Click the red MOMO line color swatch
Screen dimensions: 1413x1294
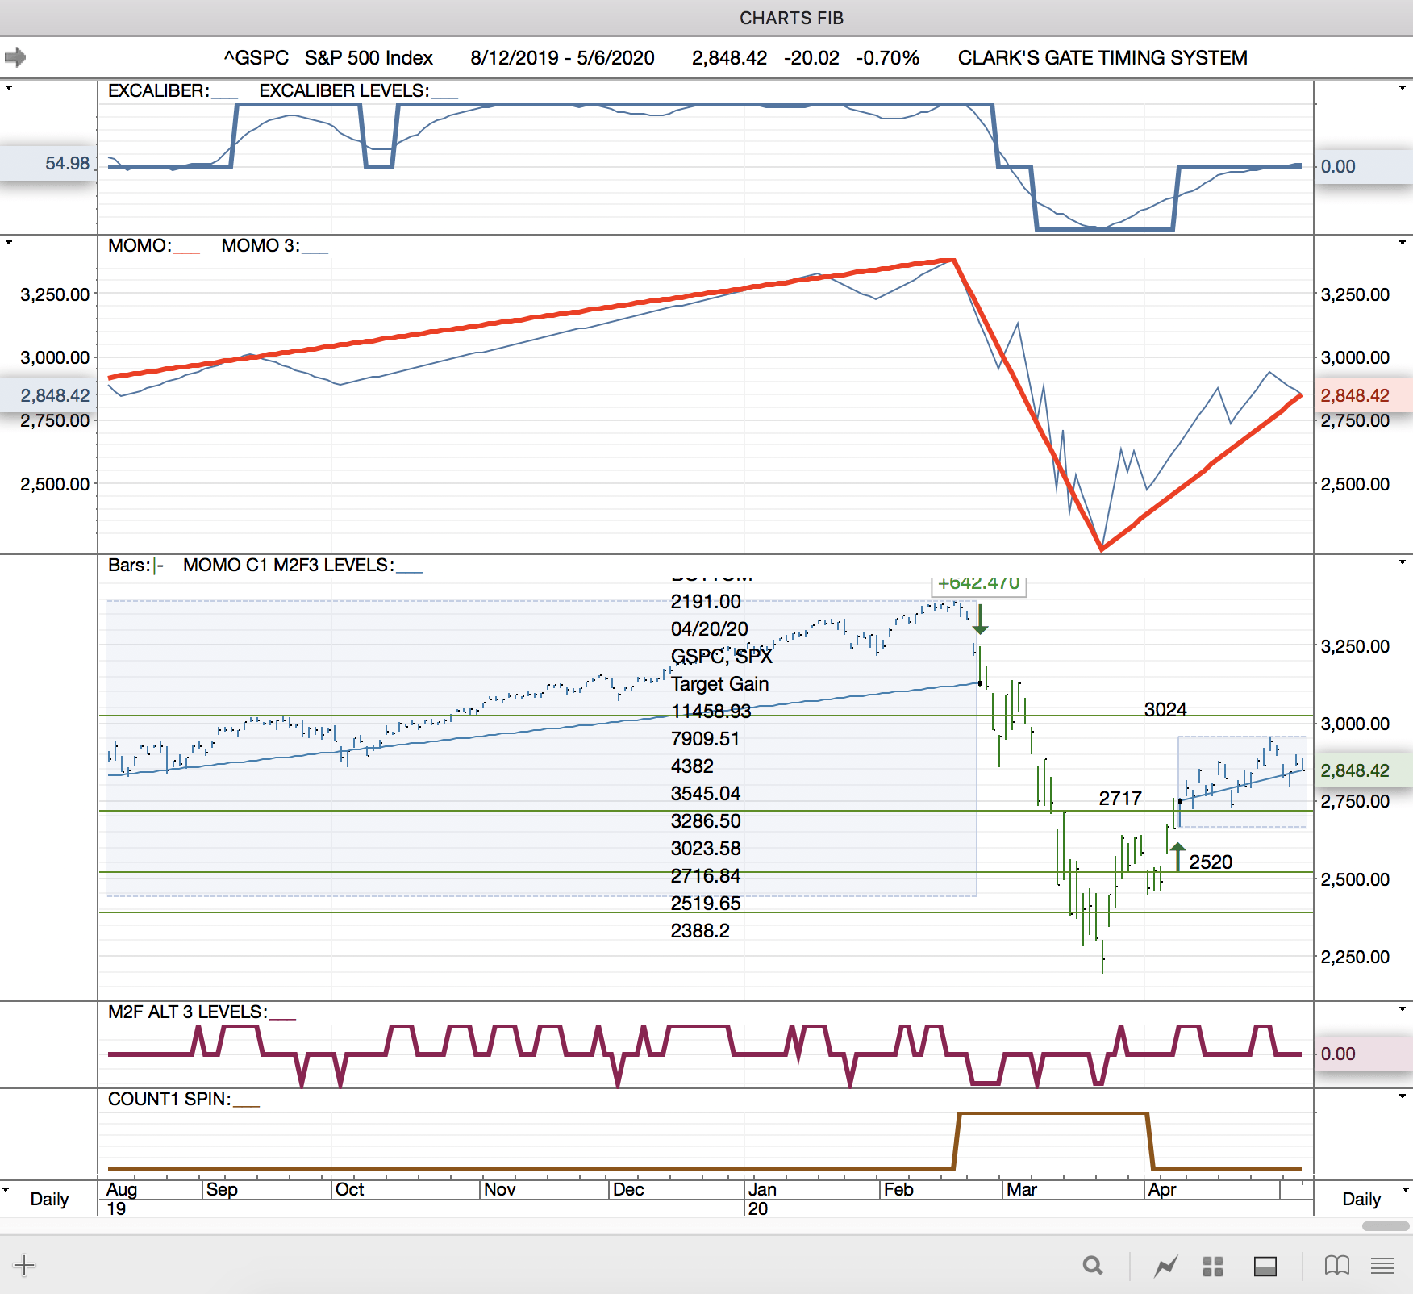coord(186,253)
